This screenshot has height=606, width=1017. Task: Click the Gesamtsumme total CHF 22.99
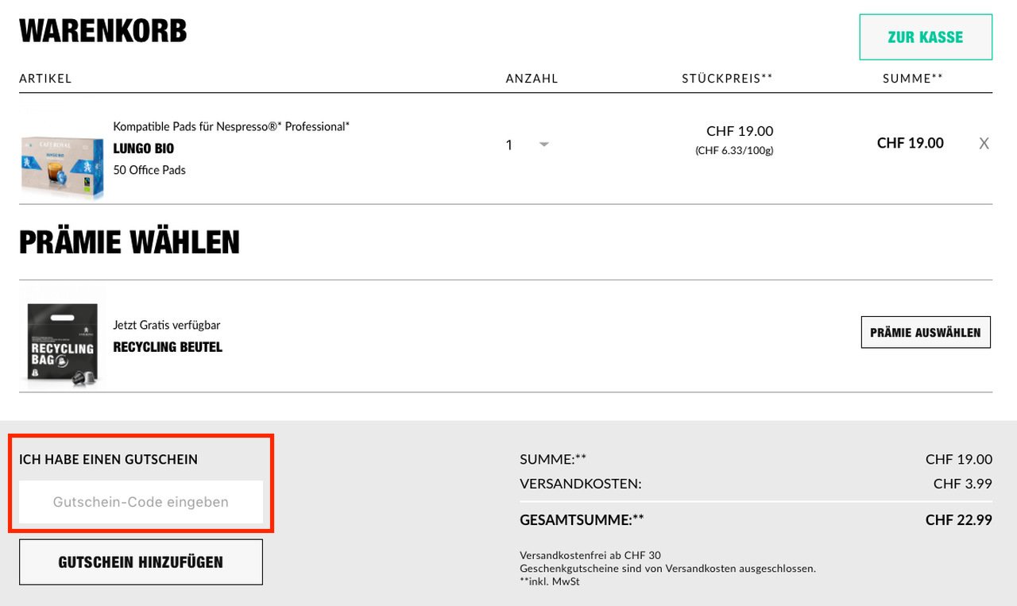point(958,520)
